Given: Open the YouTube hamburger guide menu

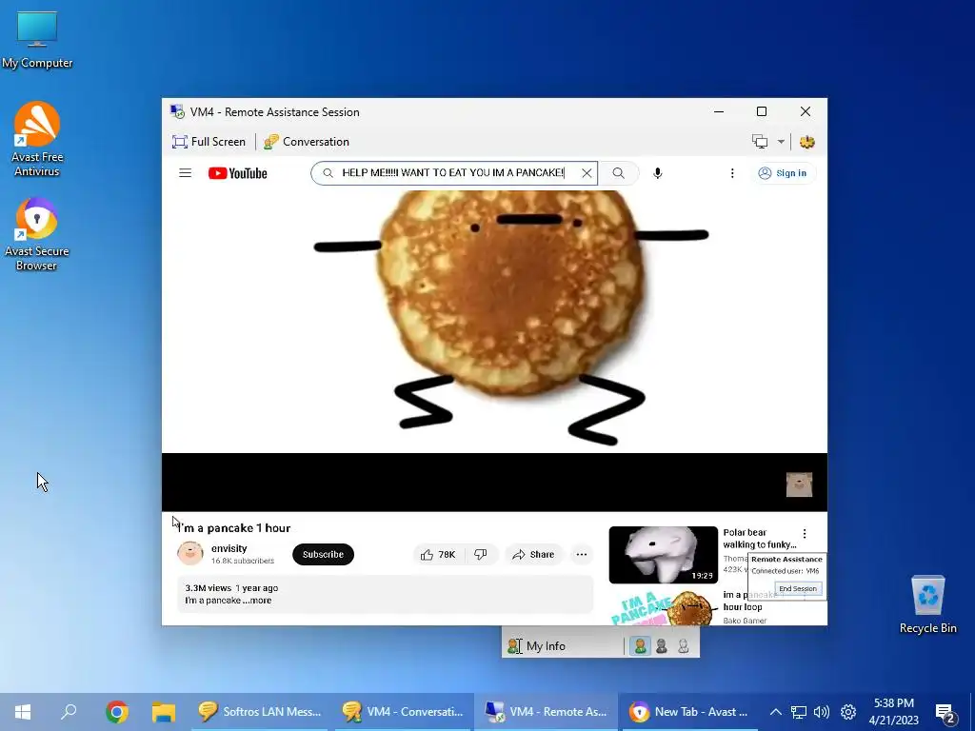Looking at the screenshot, I should [x=185, y=173].
